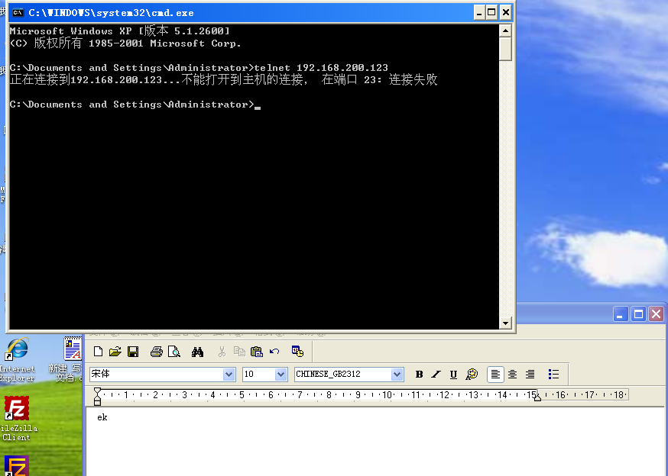Toggle bold formatting in WordPad
This screenshot has width=668, height=476.
[x=419, y=375]
